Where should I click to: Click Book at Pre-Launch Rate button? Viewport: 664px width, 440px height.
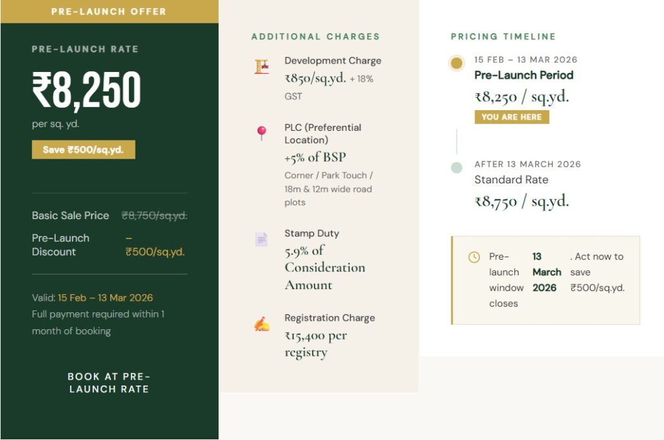109,383
